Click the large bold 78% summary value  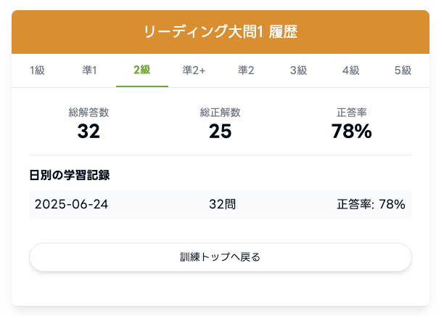[x=352, y=131]
